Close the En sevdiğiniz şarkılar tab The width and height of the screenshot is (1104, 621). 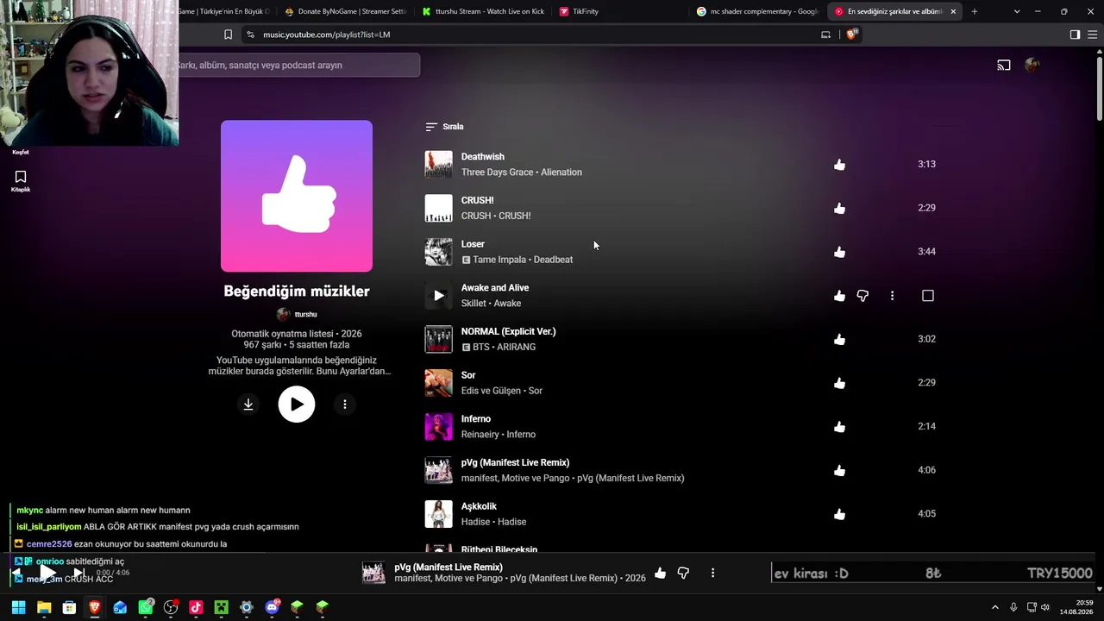[953, 11]
